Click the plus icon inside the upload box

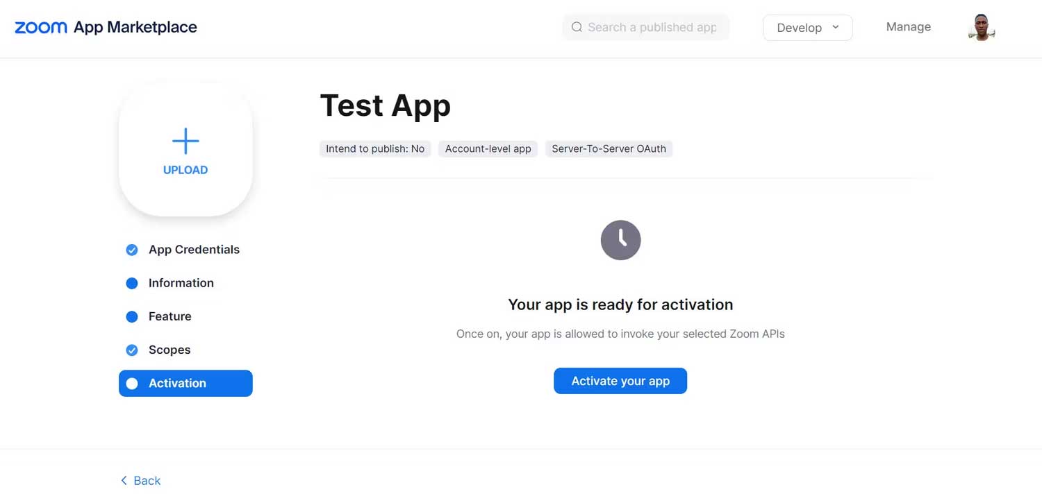click(x=185, y=140)
